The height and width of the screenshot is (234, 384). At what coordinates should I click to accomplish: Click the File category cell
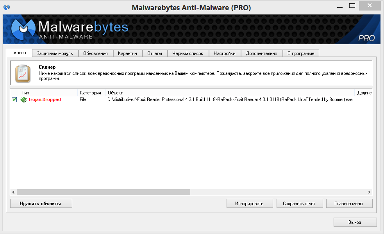(x=83, y=99)
